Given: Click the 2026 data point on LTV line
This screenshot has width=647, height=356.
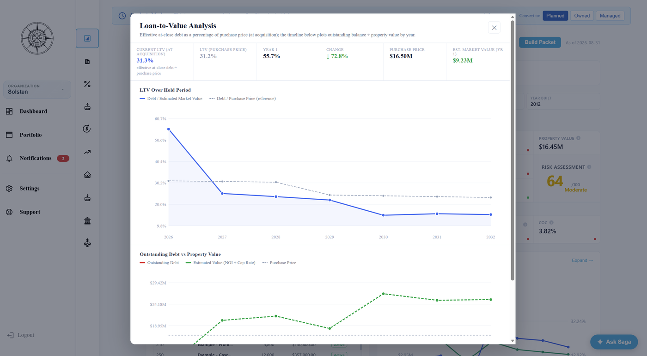Looking at the screenshot, I should [169, 129].
